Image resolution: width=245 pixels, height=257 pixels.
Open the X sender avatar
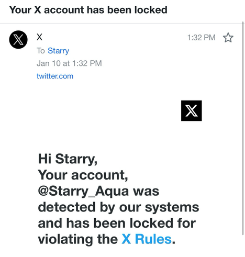[x=18, y=40]
